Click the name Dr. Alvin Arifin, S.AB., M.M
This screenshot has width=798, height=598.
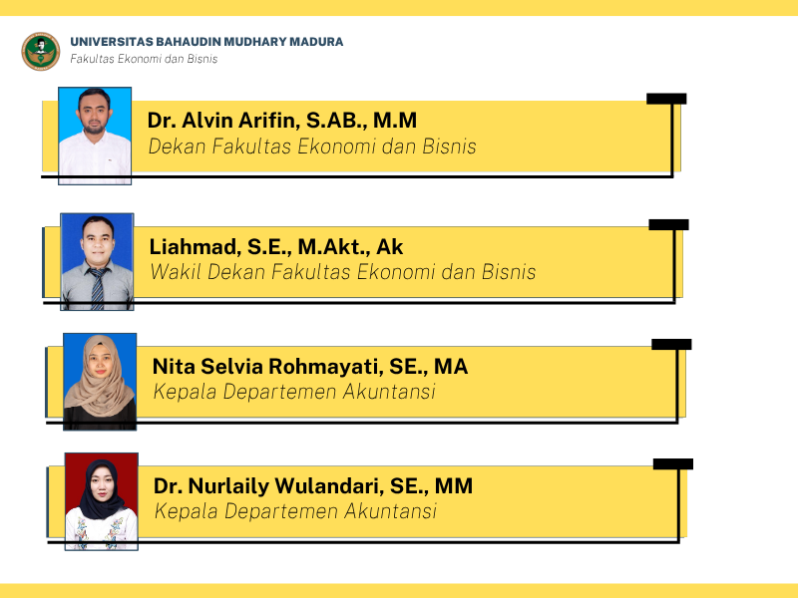click(282, 121)
